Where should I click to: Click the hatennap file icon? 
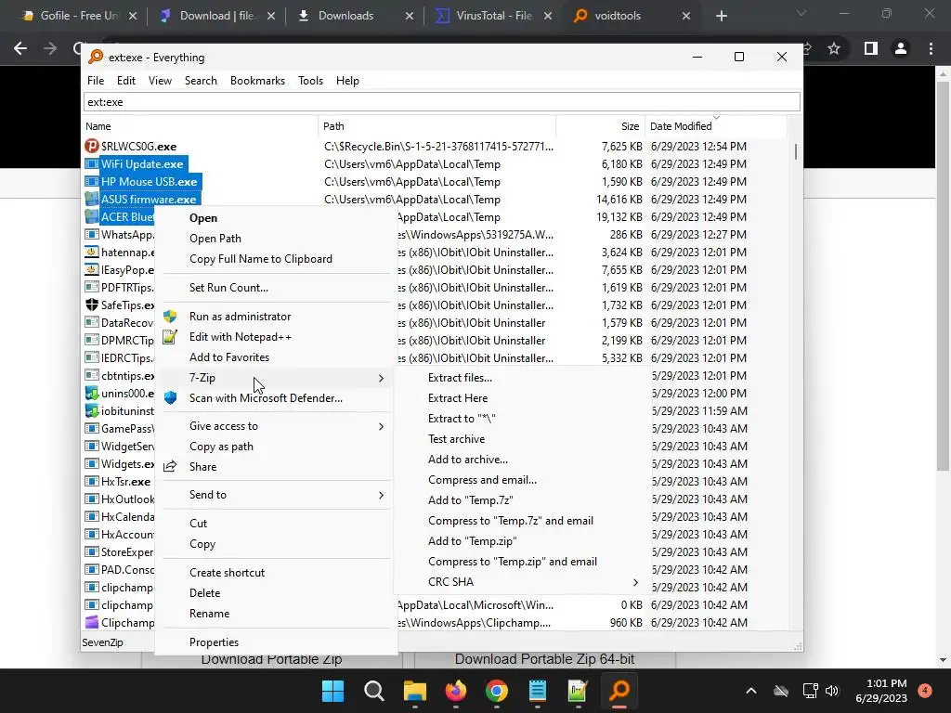(x=92, y=253)
